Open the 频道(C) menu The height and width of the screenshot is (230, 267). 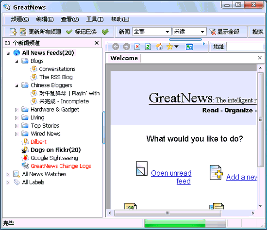click(20, 19)
